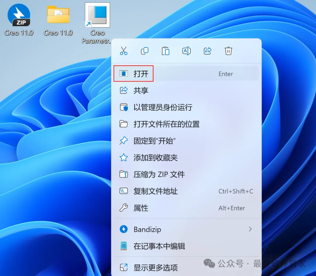316x276 pixels.
Task: Click the share icon beside 共享
Action: coord(123,90)
